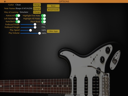Click the 'Way of Learning' label
The width and height of the screenshot is (128, 96).
pyautogui.click(x=11, y=12)
